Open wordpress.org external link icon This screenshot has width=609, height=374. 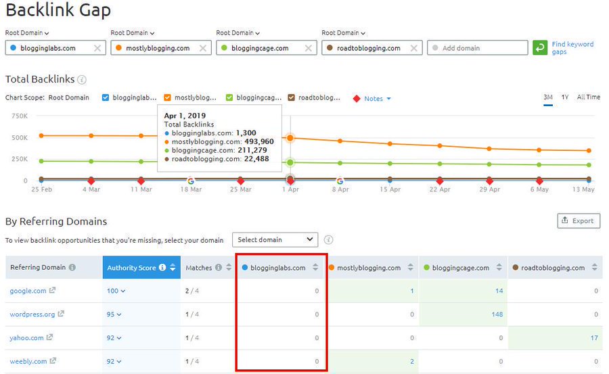(x=61, y=313)
